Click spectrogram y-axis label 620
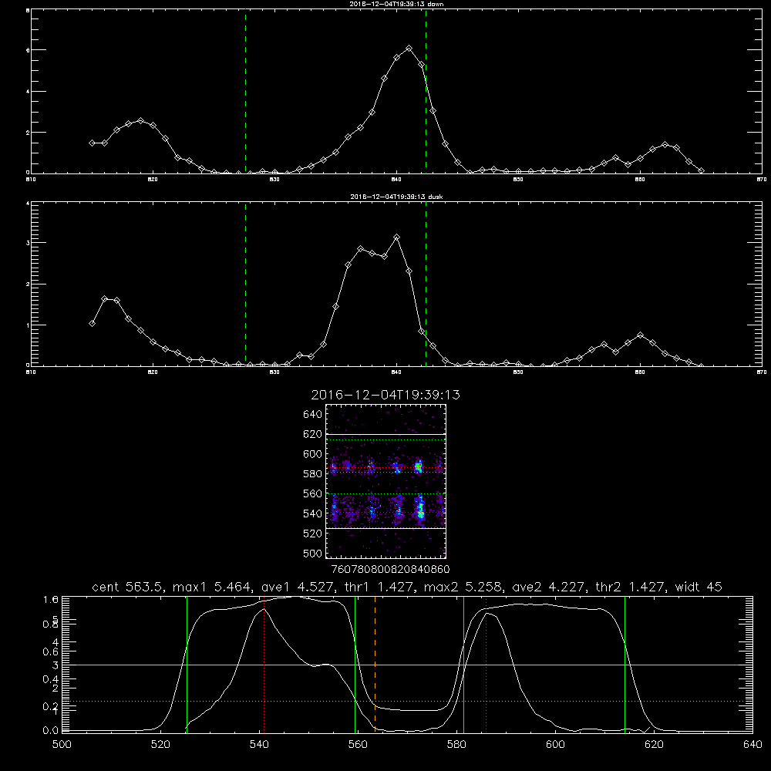 point(313,434)
